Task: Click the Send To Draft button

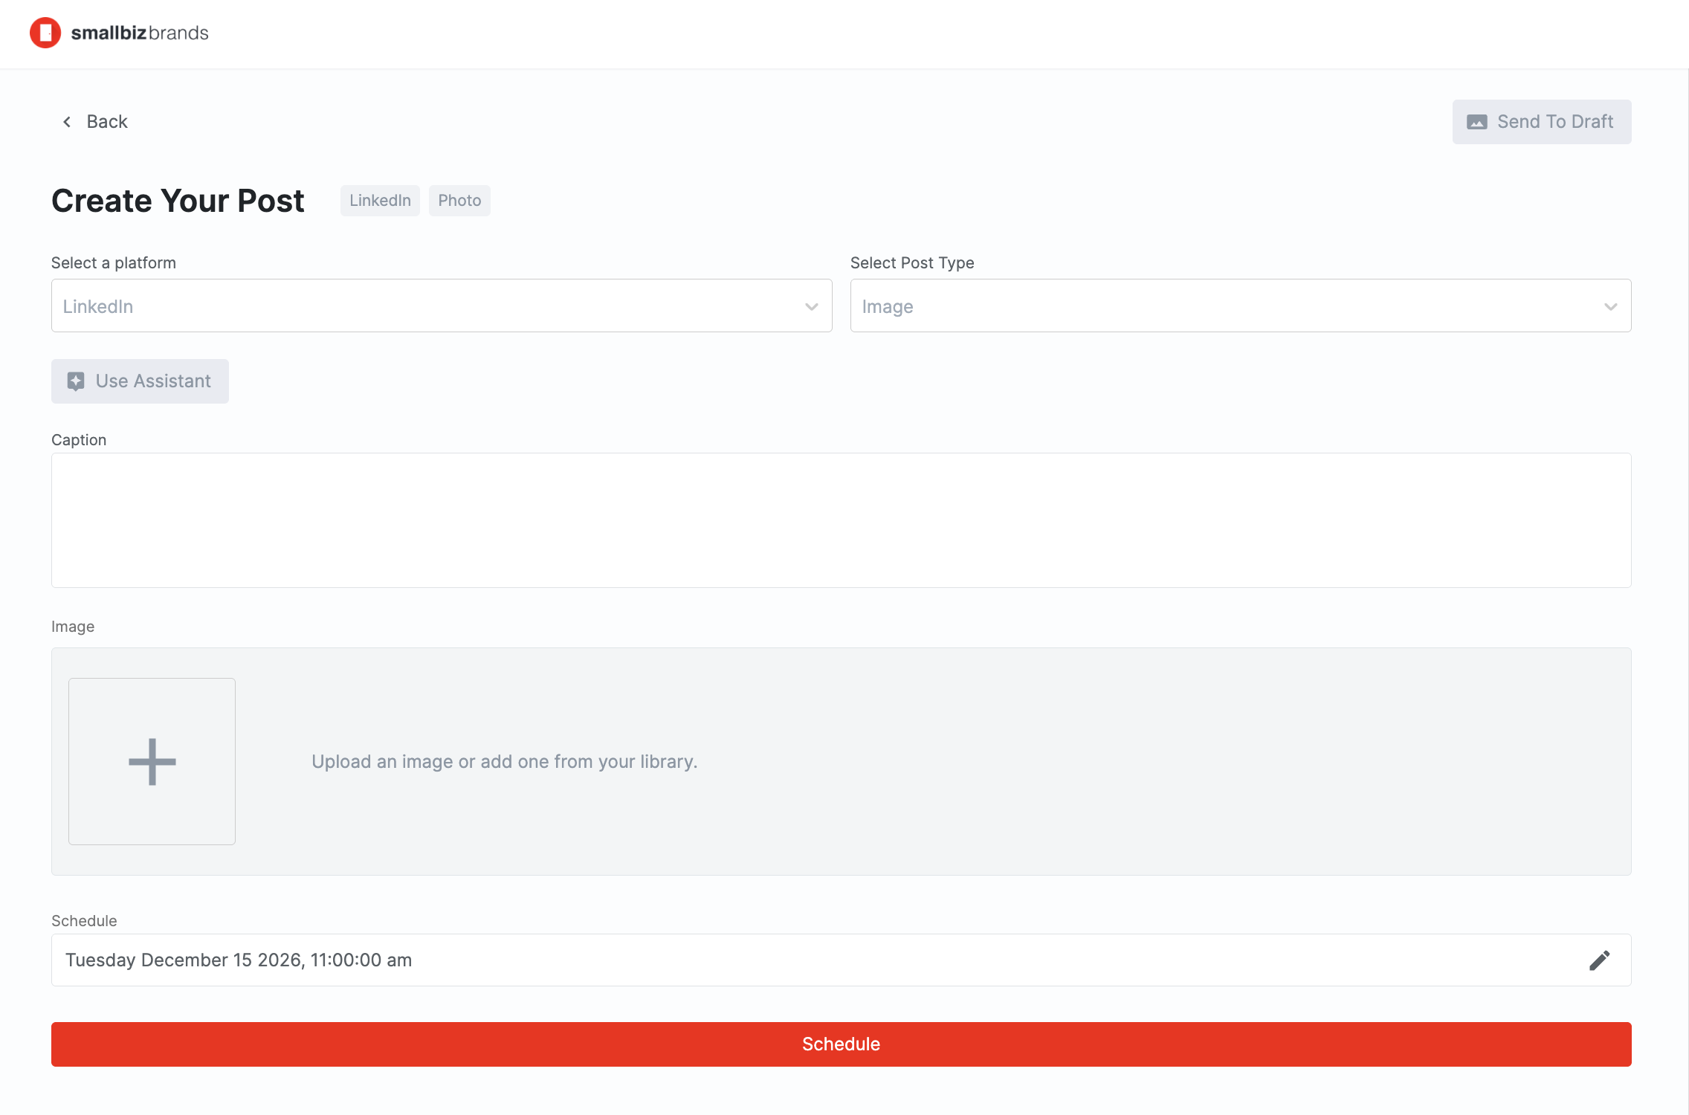Action: (x=1542, y=122)
